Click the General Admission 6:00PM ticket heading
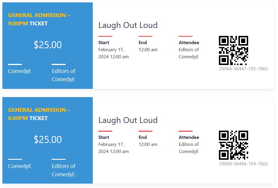Image resolution: width=278 pixels, height=188 pixels. point(39,114)
